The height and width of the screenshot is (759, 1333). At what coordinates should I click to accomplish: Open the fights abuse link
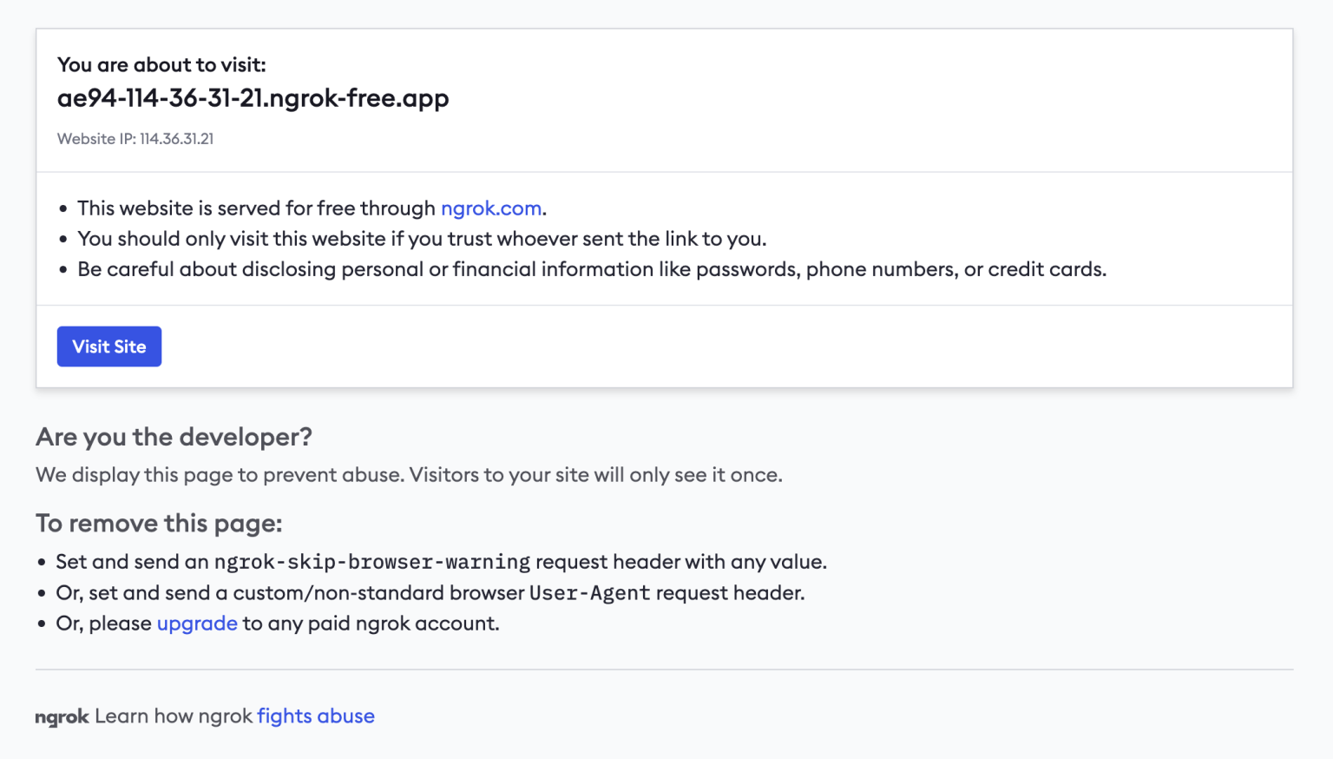[316, 716]
